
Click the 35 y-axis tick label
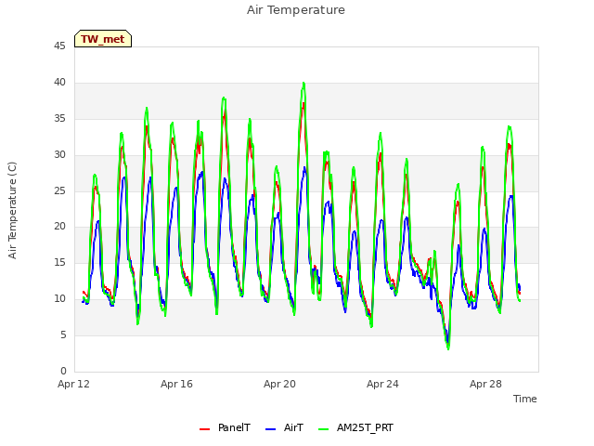[59, 118]
